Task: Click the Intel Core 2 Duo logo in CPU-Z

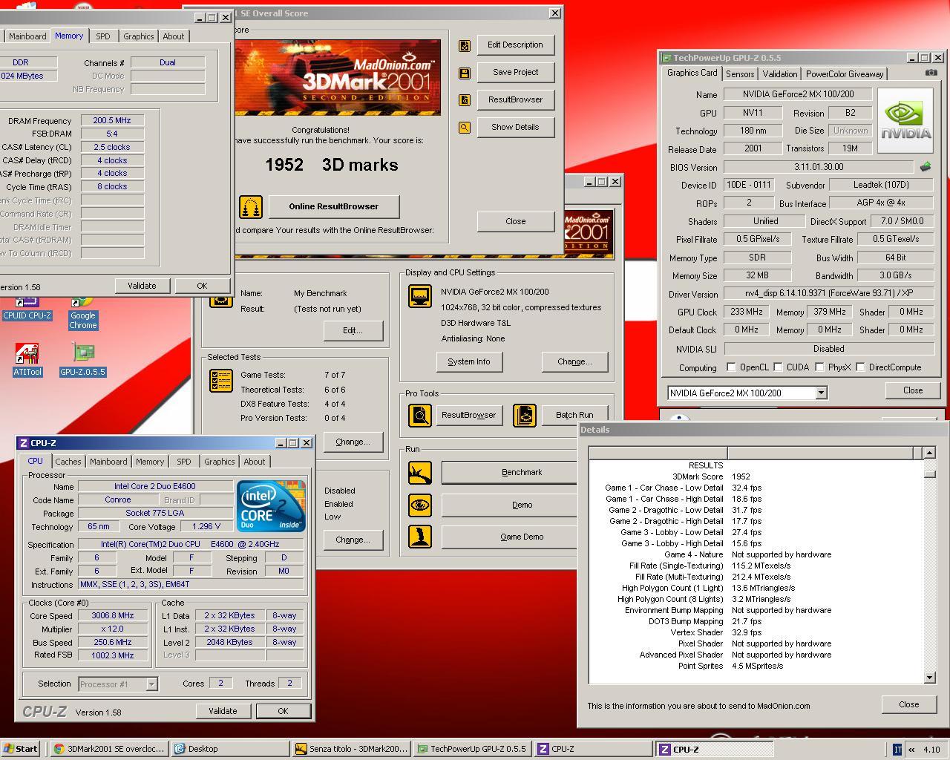Action: coord(271,506)
